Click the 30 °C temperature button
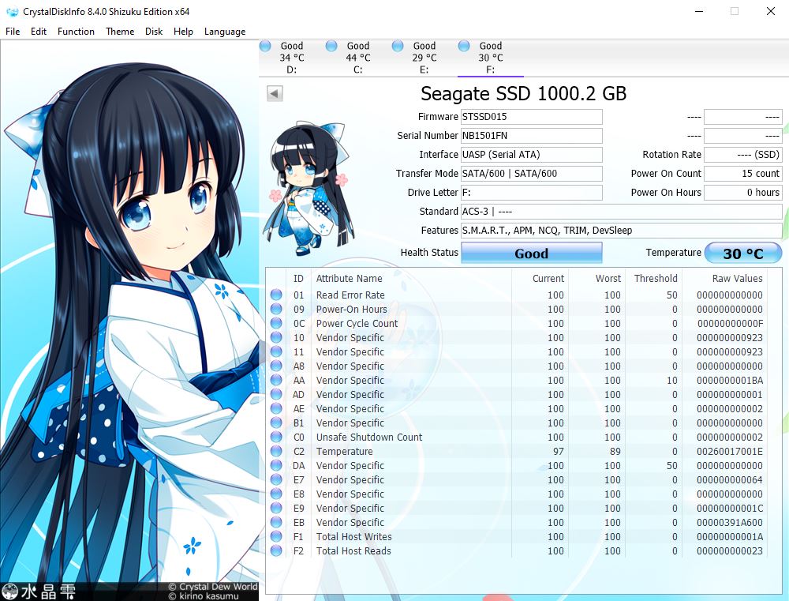Image resolution: width=789 pixels, height=601 pixels. (743, 253)
